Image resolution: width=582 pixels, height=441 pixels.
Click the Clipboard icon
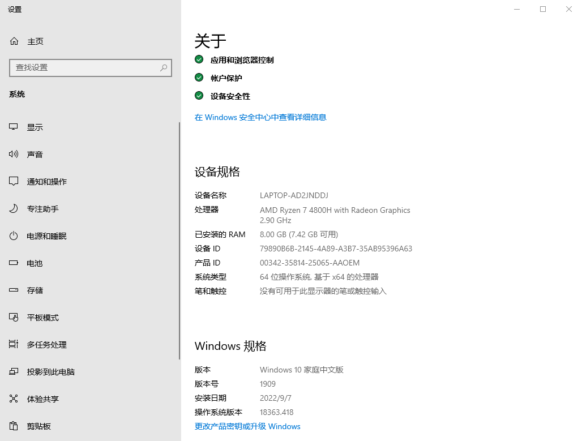pyautogui.click(x=14, y=426)
